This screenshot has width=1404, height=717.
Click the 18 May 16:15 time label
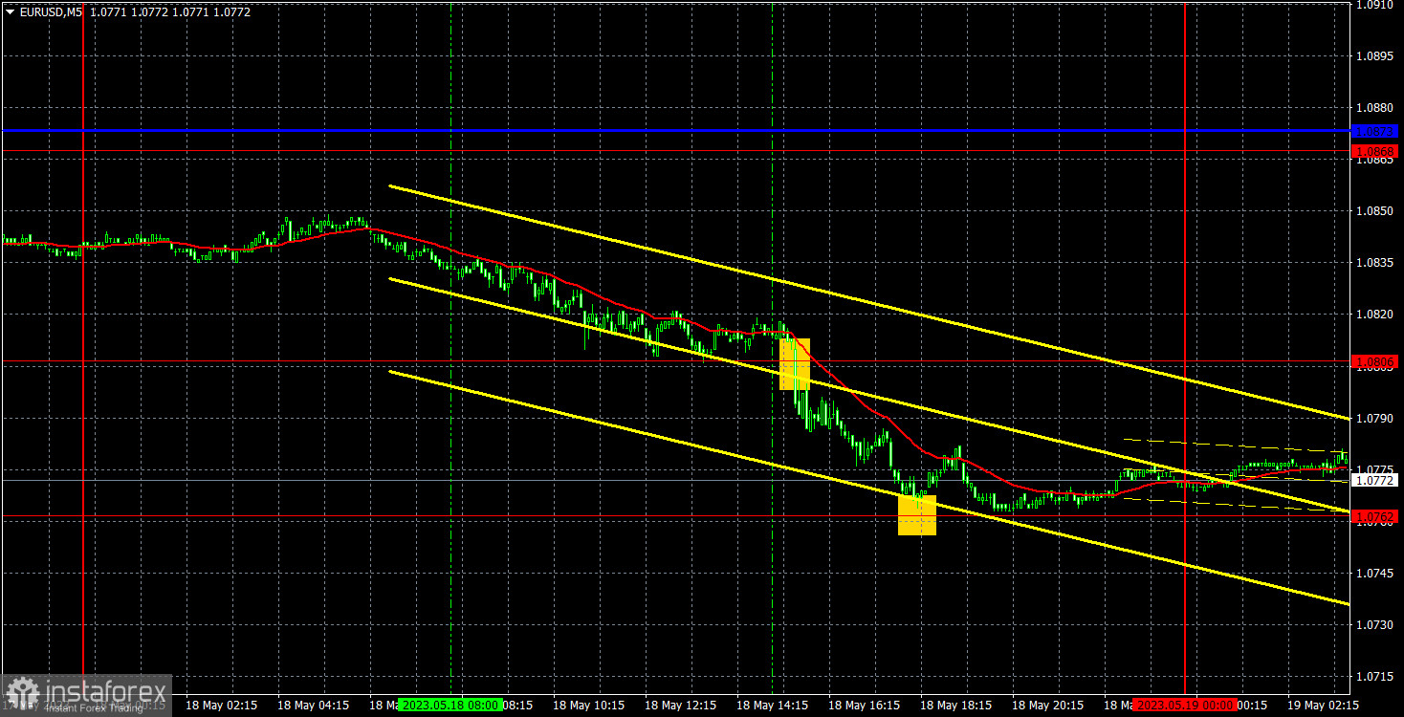pos(864,705)
